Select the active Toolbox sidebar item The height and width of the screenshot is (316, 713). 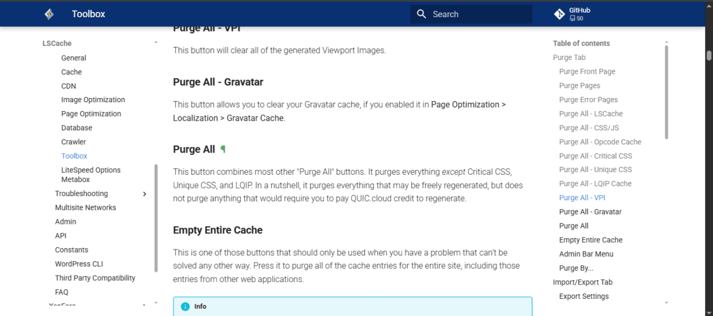coord(74,156)
